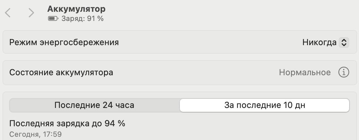Image resolution: width=359 pixels, height=140 pixels.
Task: Click the battery icon beside Заряд
Action: tap(52, 19)
